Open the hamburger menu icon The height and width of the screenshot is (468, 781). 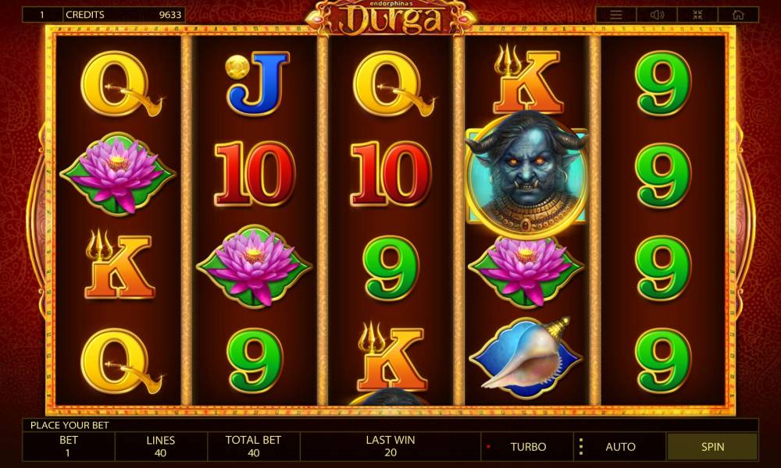[x=616, y=14]
